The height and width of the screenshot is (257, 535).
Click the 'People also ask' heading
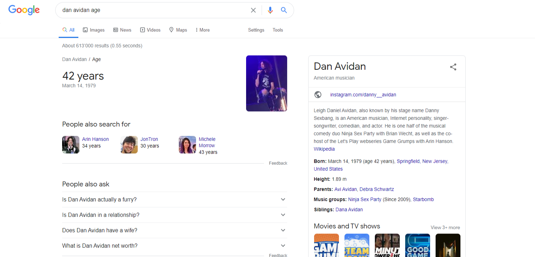(x=86, y=184)
